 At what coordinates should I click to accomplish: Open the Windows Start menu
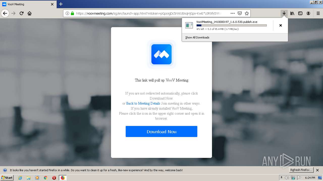[x=7, y=178]
